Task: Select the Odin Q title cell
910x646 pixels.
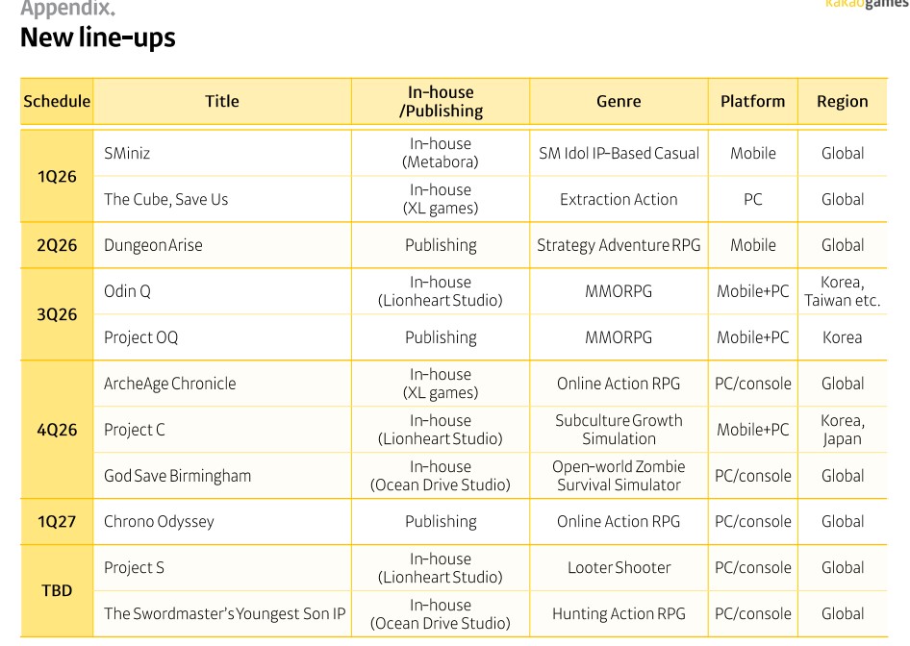Action: coord(127,291)
